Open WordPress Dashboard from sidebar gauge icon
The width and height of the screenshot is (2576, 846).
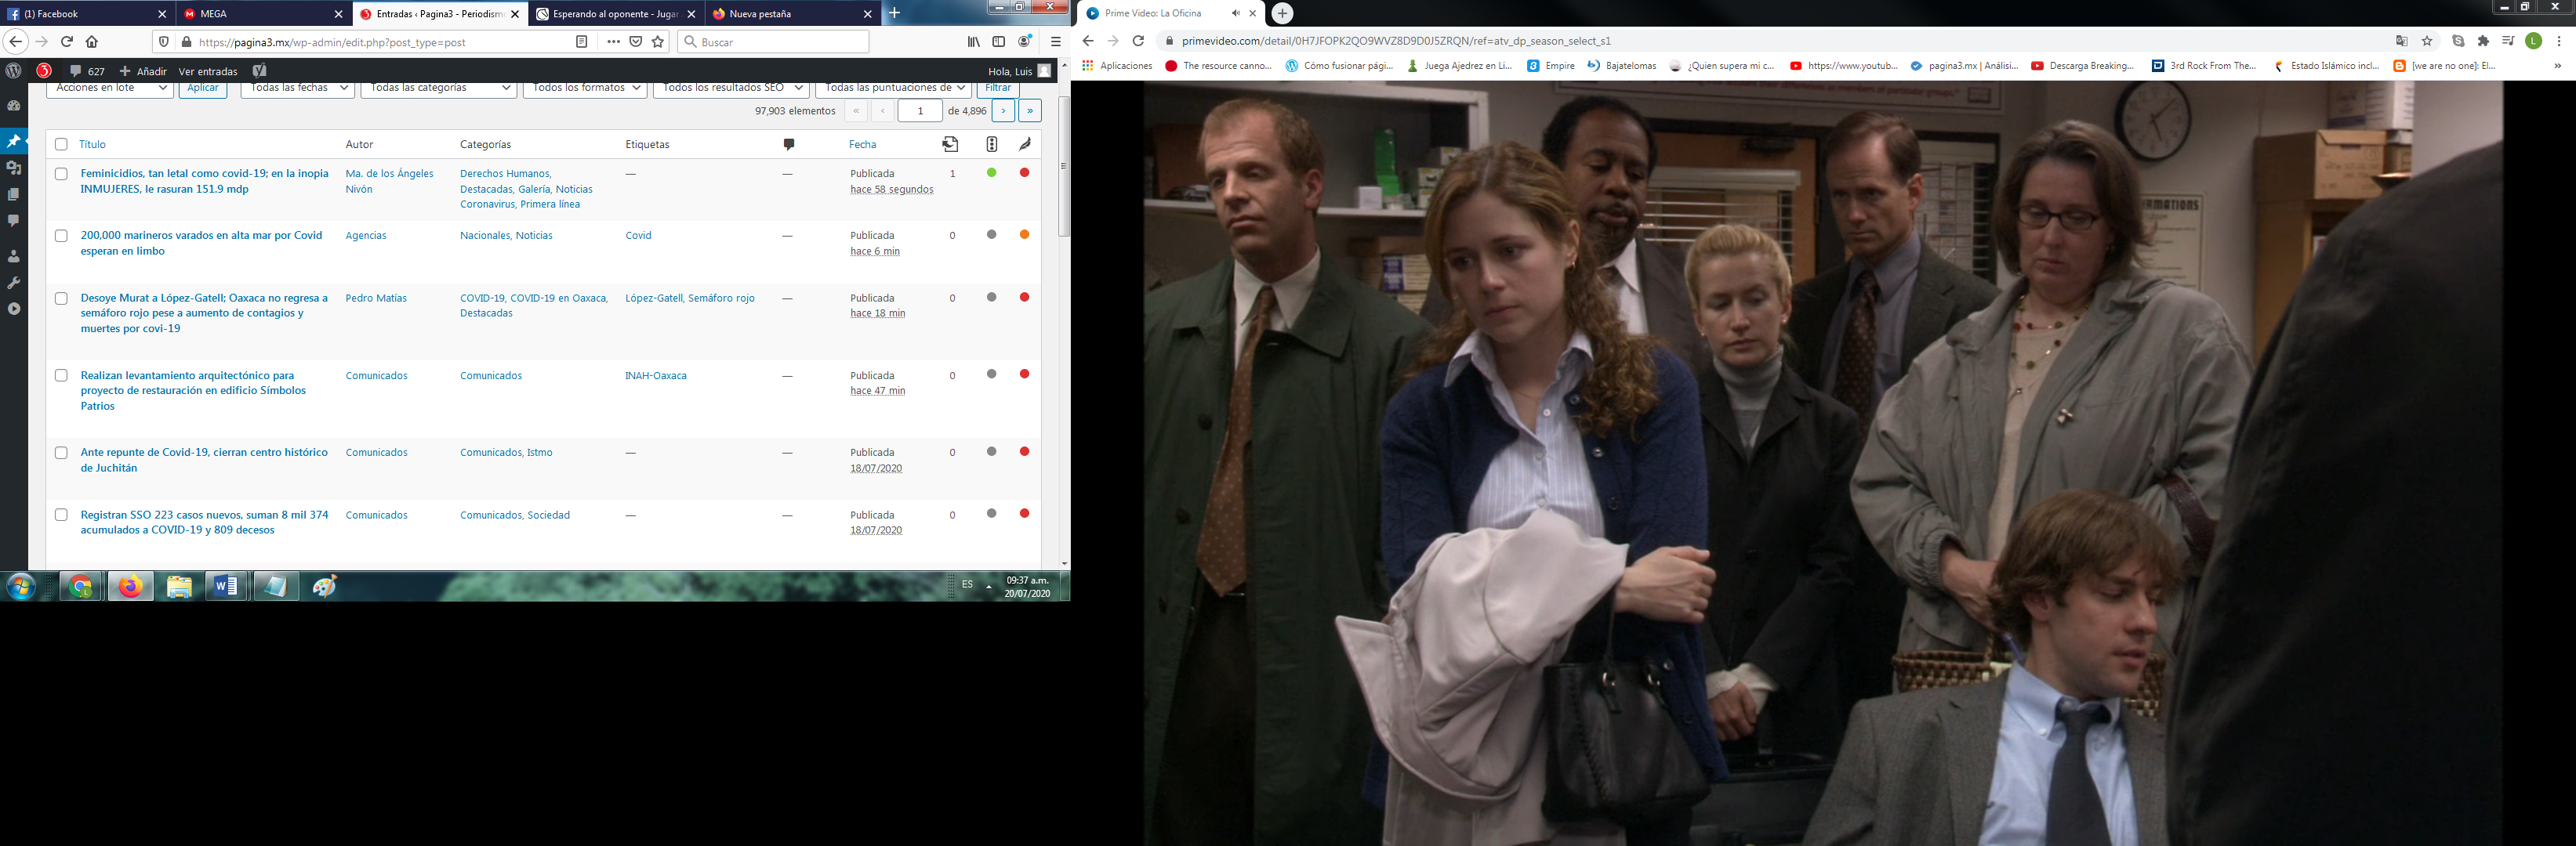pyautogui.click(x=14, y=106)
